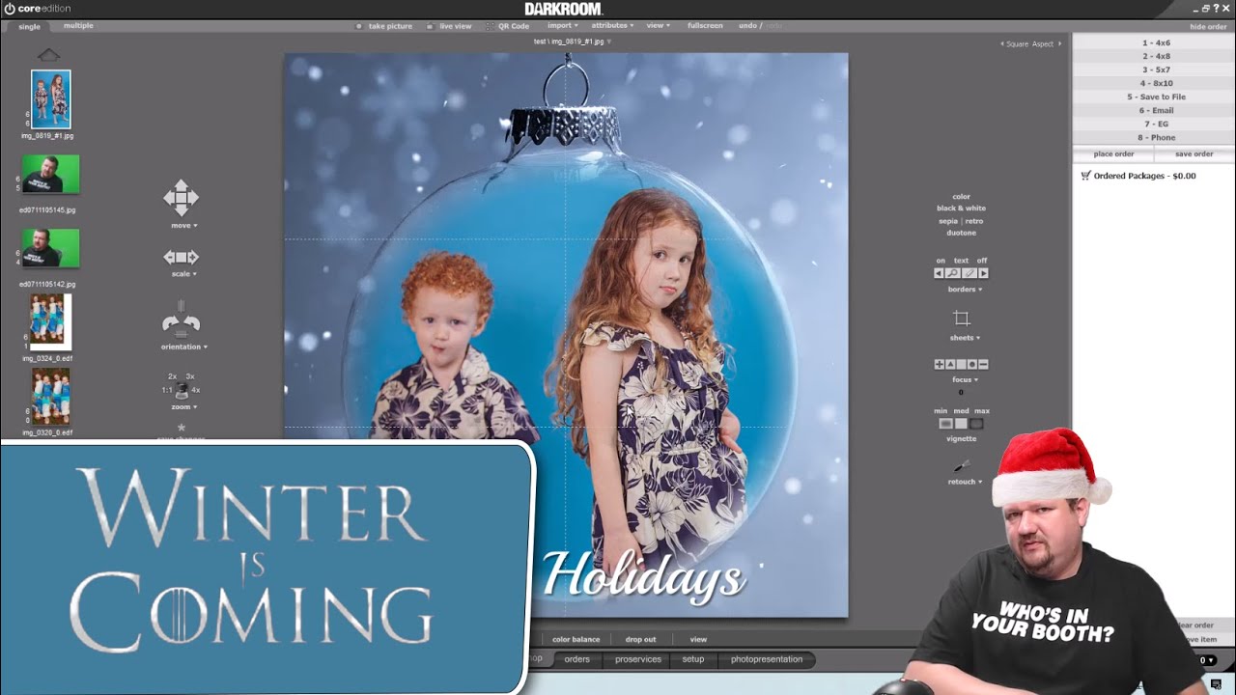The image size is (1236, 695).
Task: Click hide order link
Action: click(1208, 26)
